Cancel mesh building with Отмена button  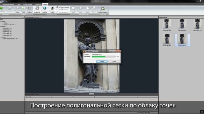[102, 61]
